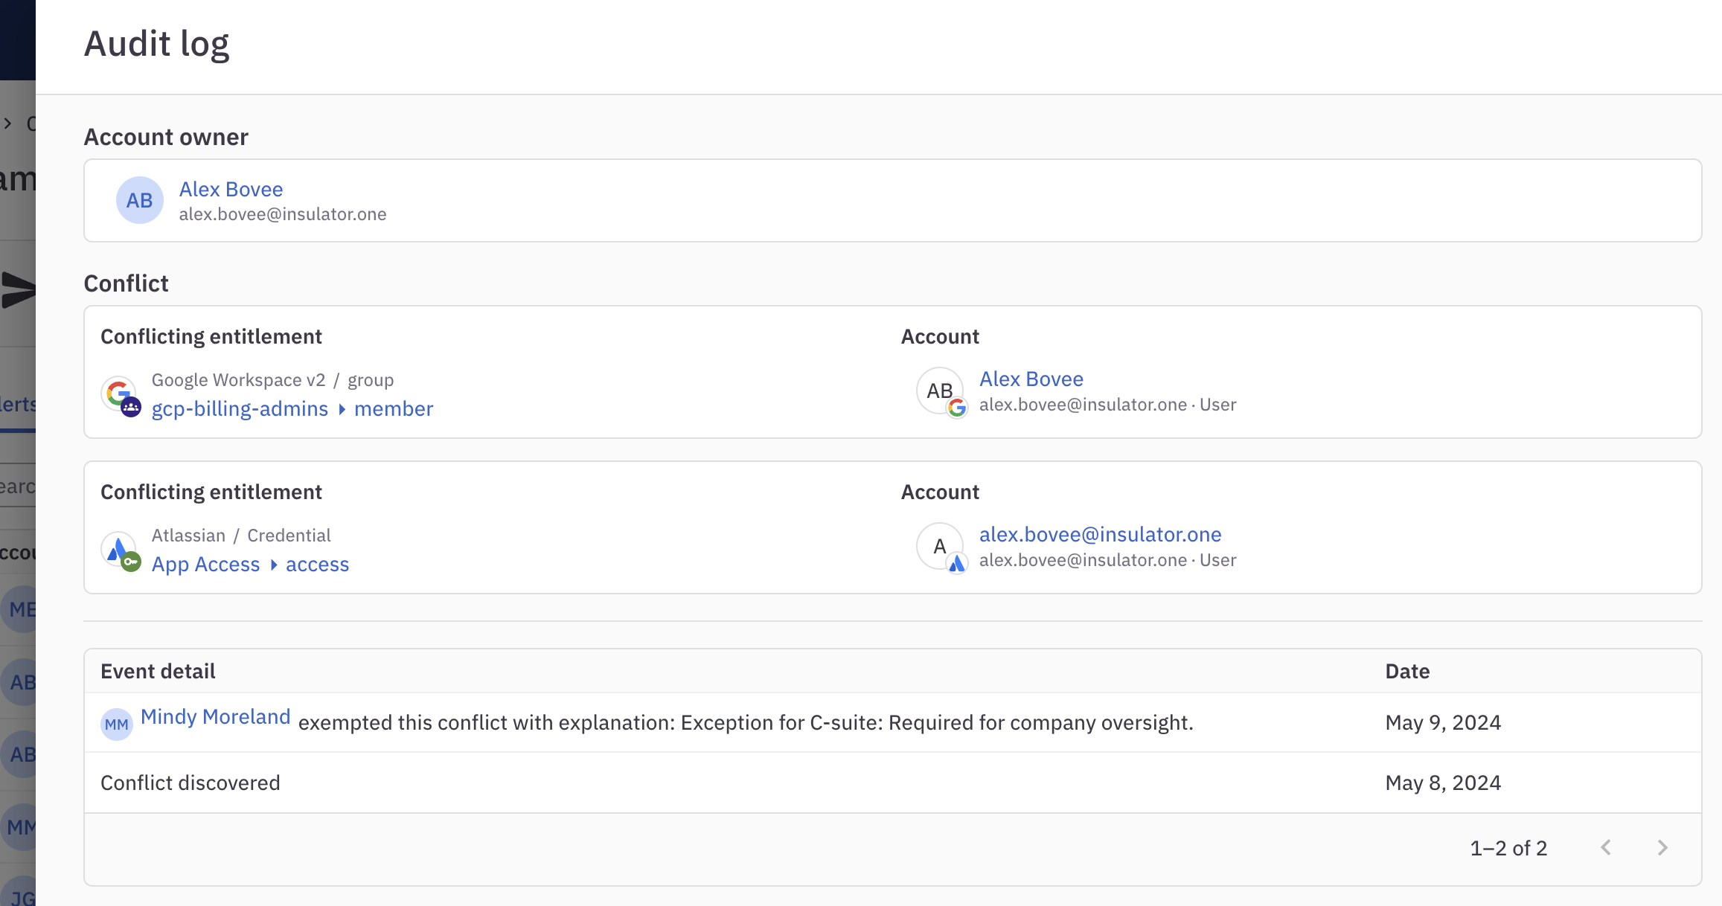The image size is (1722, 906).
Task: Open the App Access entitlement link
Action: pos(206,564)
